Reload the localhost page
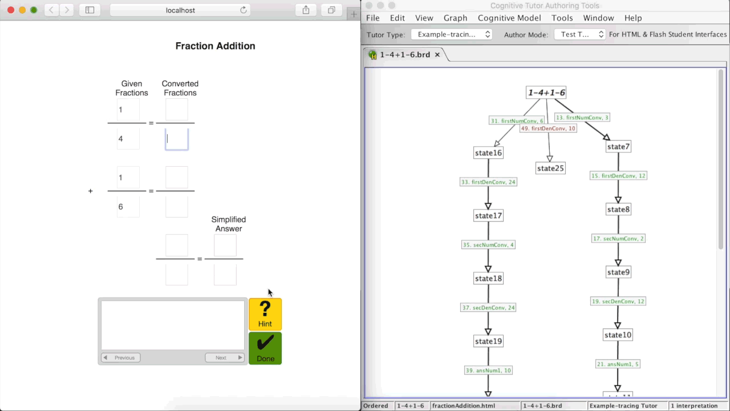Viewport: 730px width, 411px height. tap(243, 10)
